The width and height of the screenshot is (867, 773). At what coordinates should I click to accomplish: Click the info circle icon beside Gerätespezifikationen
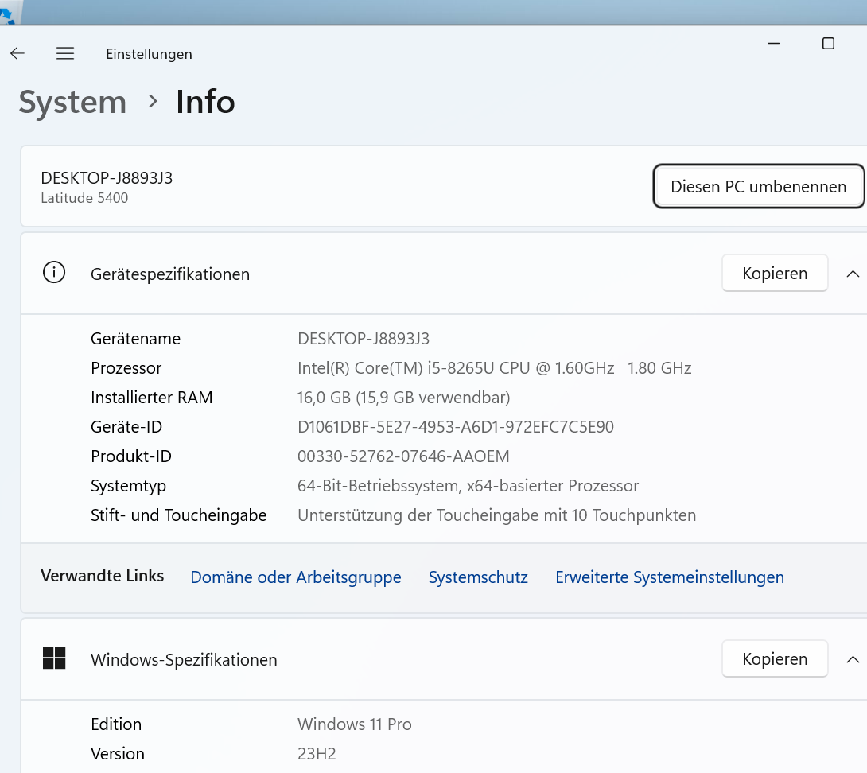[x=54, y=273]
